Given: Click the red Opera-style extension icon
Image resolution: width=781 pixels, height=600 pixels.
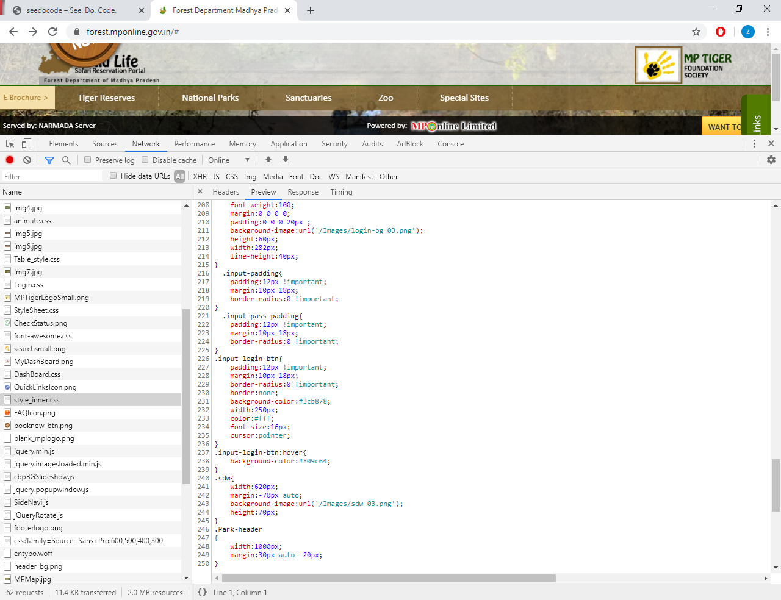Looking at the screenshot, I should (721, 32).
